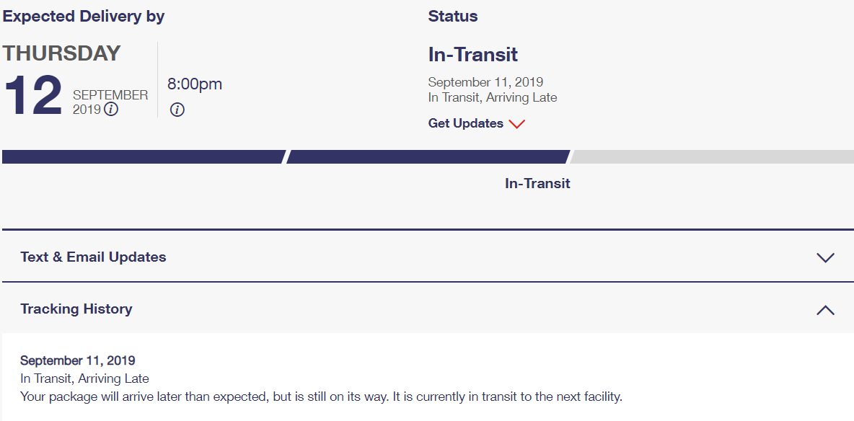
Task: Click the Status heading
Action: point(452,17)
